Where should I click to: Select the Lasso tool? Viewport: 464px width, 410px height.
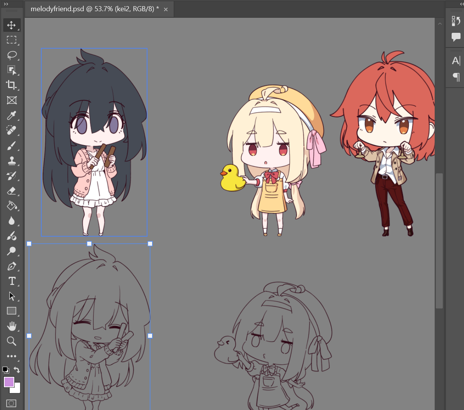point(12,55)
